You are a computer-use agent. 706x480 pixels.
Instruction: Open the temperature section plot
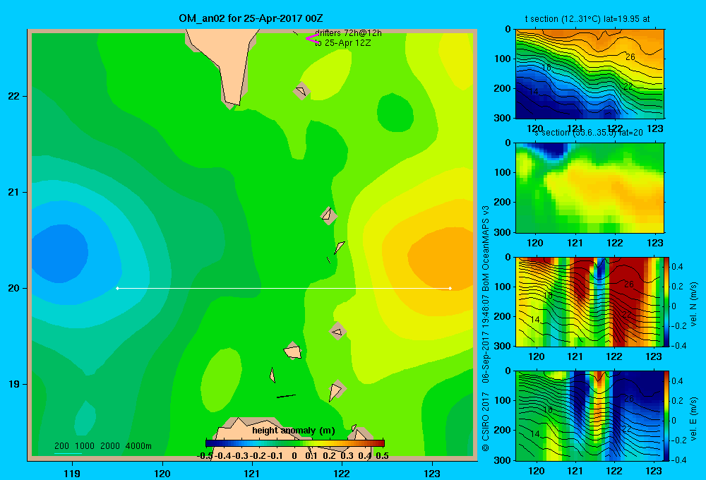[x=590, y=74]
